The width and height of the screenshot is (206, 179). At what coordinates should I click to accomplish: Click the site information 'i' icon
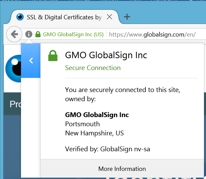pyautogui.click(x=29, y=34)
